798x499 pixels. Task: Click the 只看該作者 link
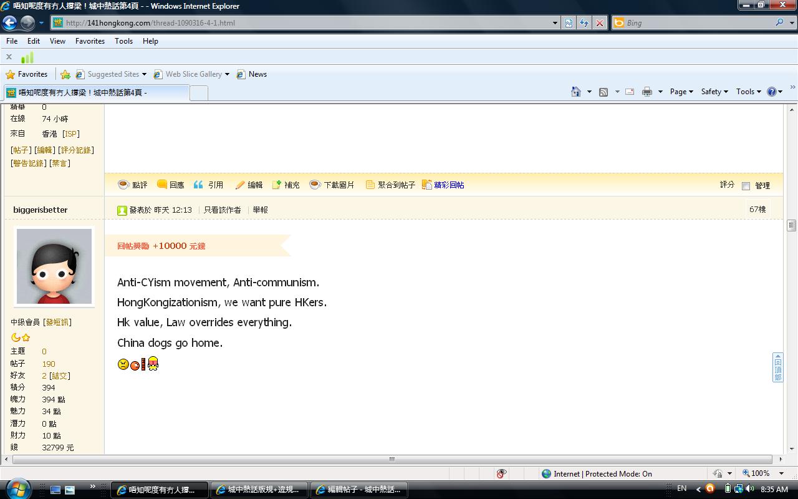pyautogui.click(x=223, y=210)
